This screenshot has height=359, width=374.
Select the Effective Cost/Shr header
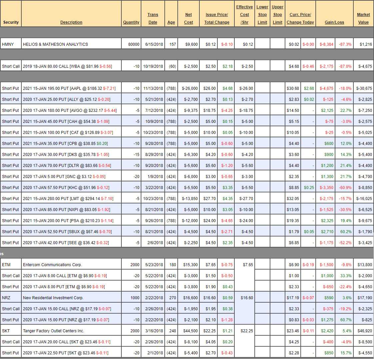point(244,15)
